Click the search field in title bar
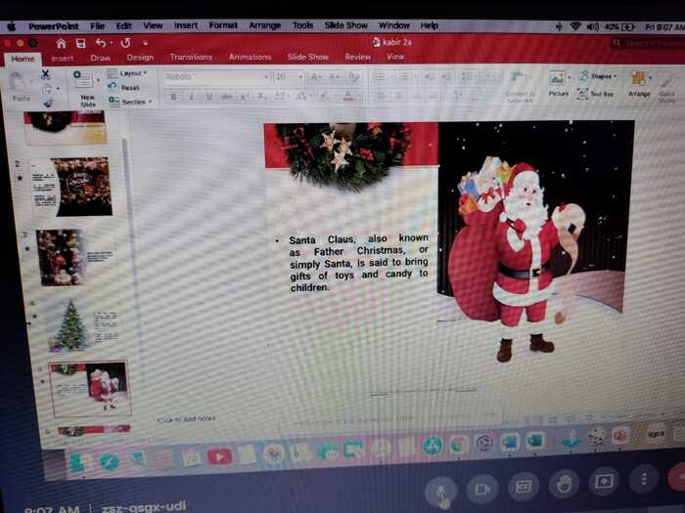The image size is (685, 513). tap(648, 43)
